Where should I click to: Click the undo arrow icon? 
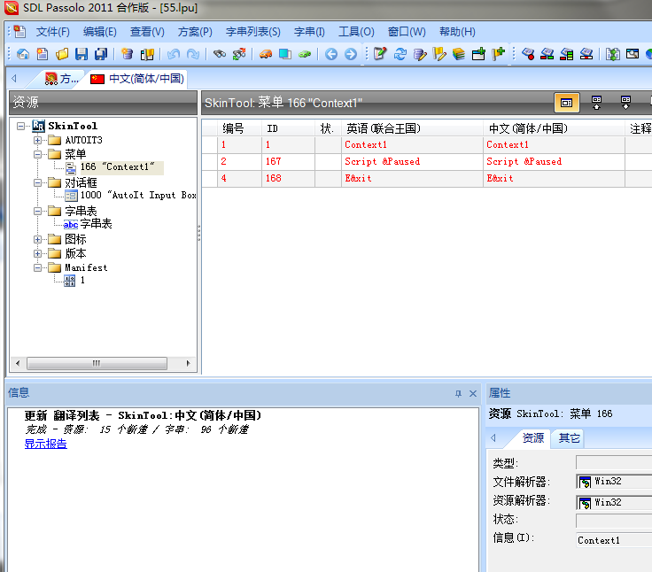coord(173,54)
